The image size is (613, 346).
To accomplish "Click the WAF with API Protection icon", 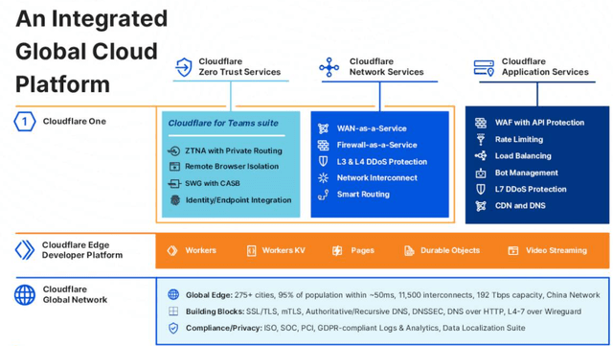I will coord(481,123).
